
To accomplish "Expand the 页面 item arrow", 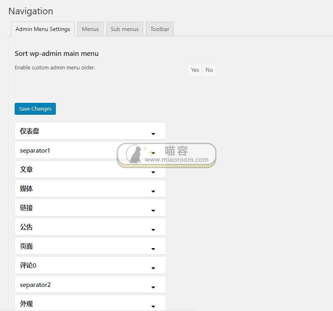I will tap(153, 249).
